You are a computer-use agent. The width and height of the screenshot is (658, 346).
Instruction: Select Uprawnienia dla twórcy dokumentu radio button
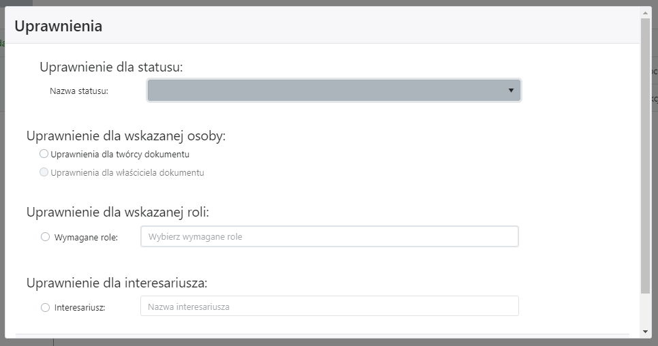[x=44, y=154]
